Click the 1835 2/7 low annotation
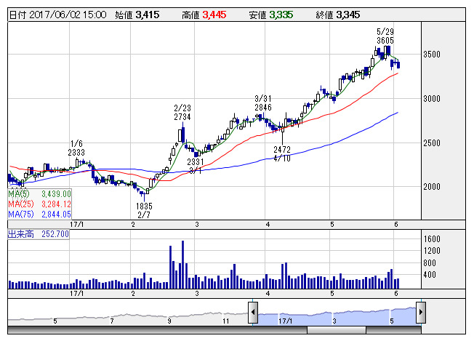This screenshot has width=474, height=341. [x=144, y=211]
